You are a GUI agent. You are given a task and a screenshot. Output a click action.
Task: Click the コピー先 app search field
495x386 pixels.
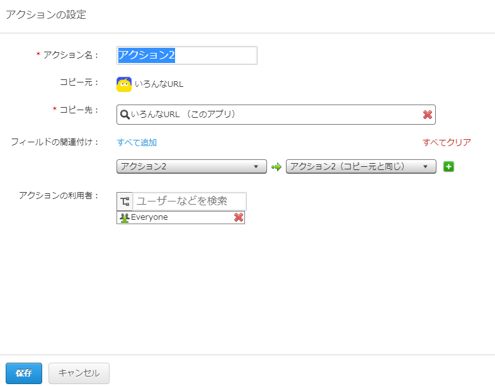tap(276, 115)
